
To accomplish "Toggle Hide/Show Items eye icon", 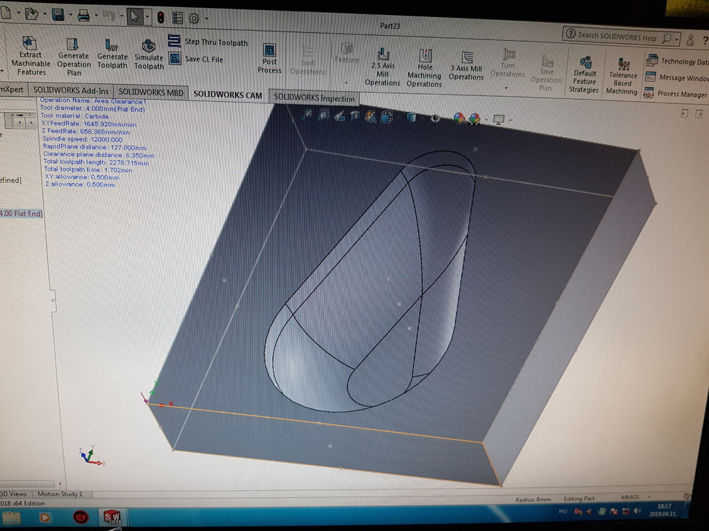I will 435,118.
